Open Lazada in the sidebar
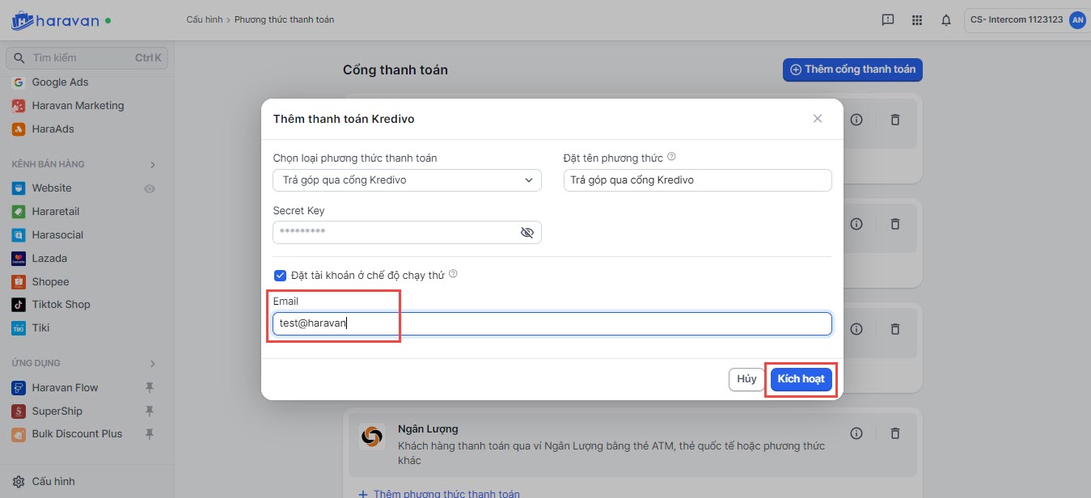Screen dimensions: 1091x498 tap(49, 259)
